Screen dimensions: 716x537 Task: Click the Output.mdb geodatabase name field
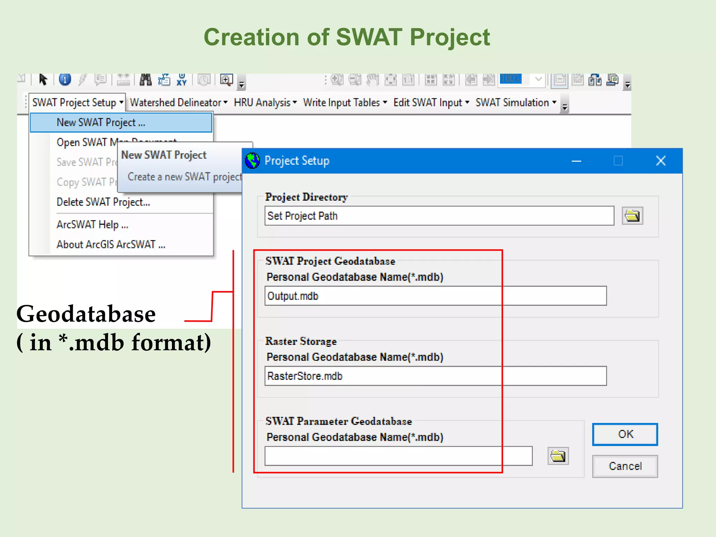436,296
